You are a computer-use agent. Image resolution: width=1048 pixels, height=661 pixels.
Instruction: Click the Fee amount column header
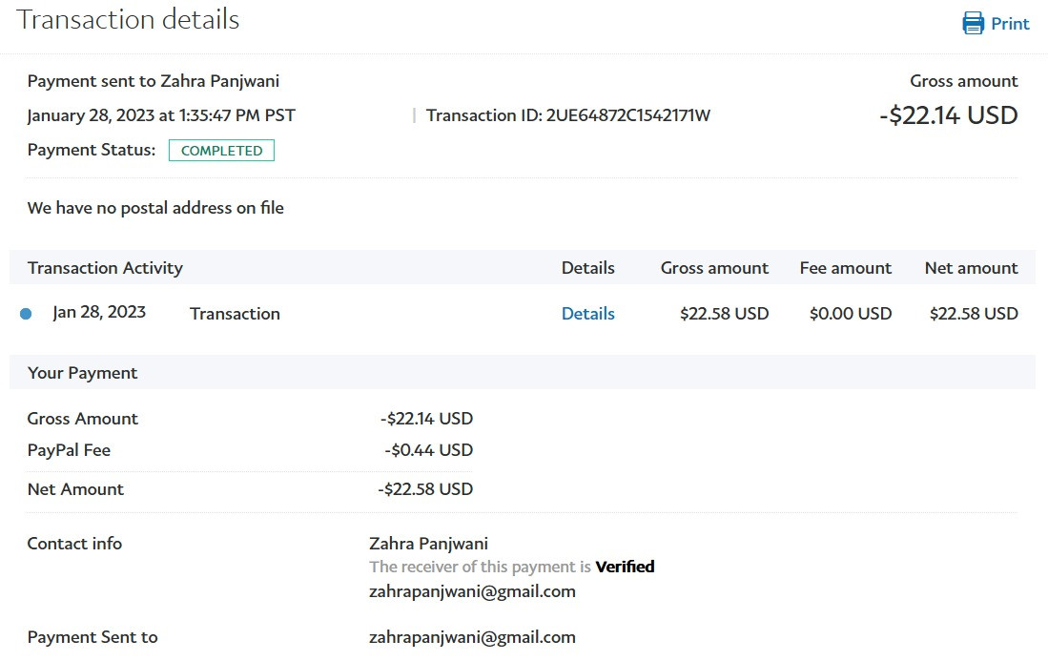845,268
